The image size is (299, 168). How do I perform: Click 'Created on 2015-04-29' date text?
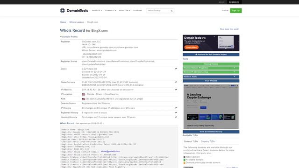tap(94, 72)
